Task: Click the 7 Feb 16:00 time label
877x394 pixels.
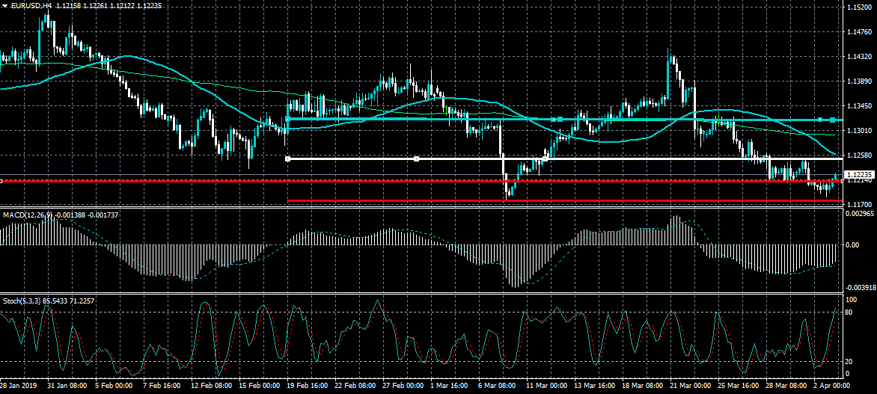Action: coord(162,386)
